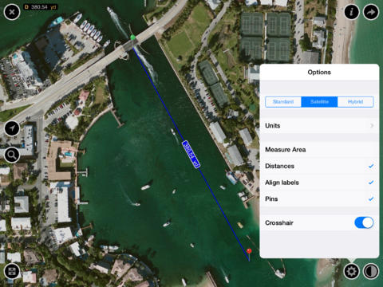This screenshot has width=383, height=287.
Task: Click the green start pin on bridge
Action: click(x=132, y=37)
